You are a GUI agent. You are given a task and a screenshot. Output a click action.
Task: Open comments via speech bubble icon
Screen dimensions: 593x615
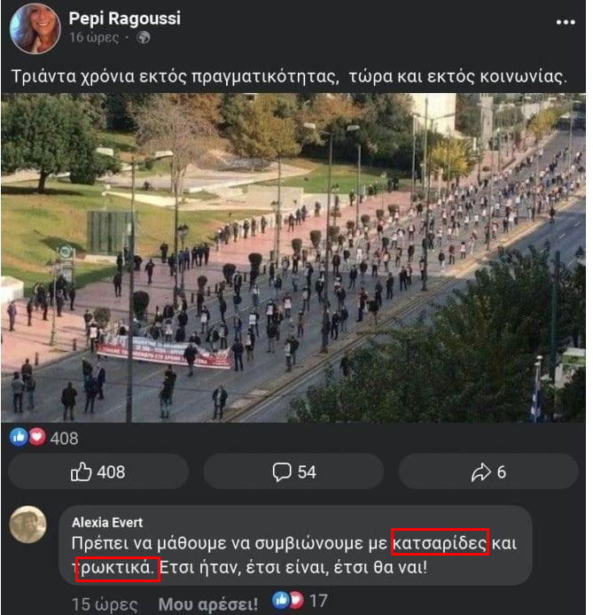click(293, 471)
